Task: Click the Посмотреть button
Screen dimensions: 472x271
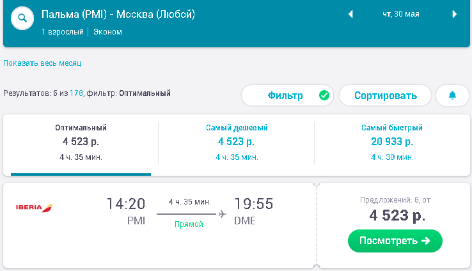Action: tap(395, 240)
